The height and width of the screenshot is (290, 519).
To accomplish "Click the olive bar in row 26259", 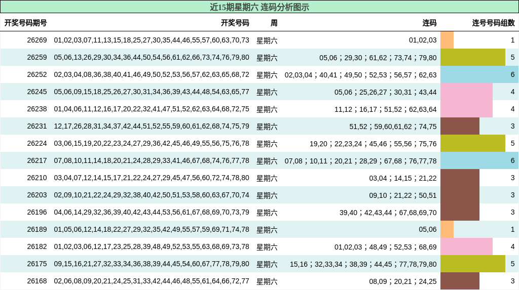I will pyautogui.click(x=473, y=57).
